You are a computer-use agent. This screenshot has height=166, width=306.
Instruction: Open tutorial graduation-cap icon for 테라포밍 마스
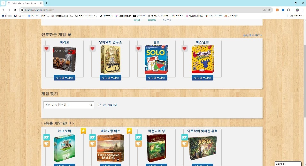[93, 137]
